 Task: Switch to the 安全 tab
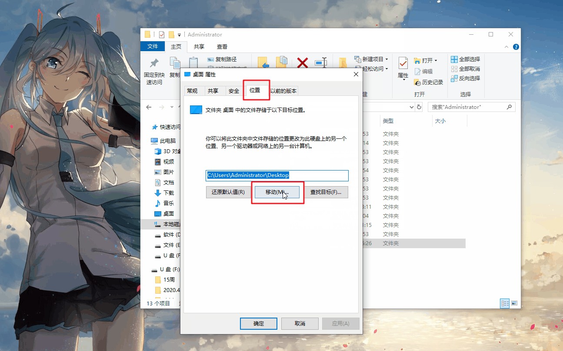point(234,91)
